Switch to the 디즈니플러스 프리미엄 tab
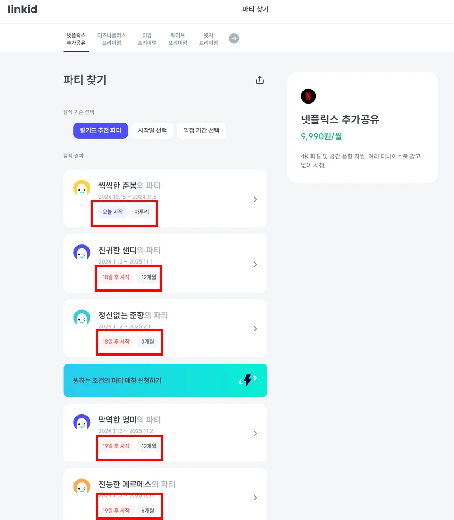454x520 pixels. point(111,39)
